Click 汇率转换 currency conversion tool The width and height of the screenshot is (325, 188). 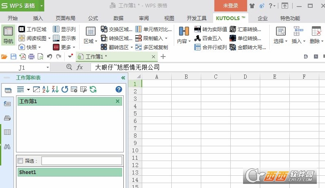click(245, 29)
